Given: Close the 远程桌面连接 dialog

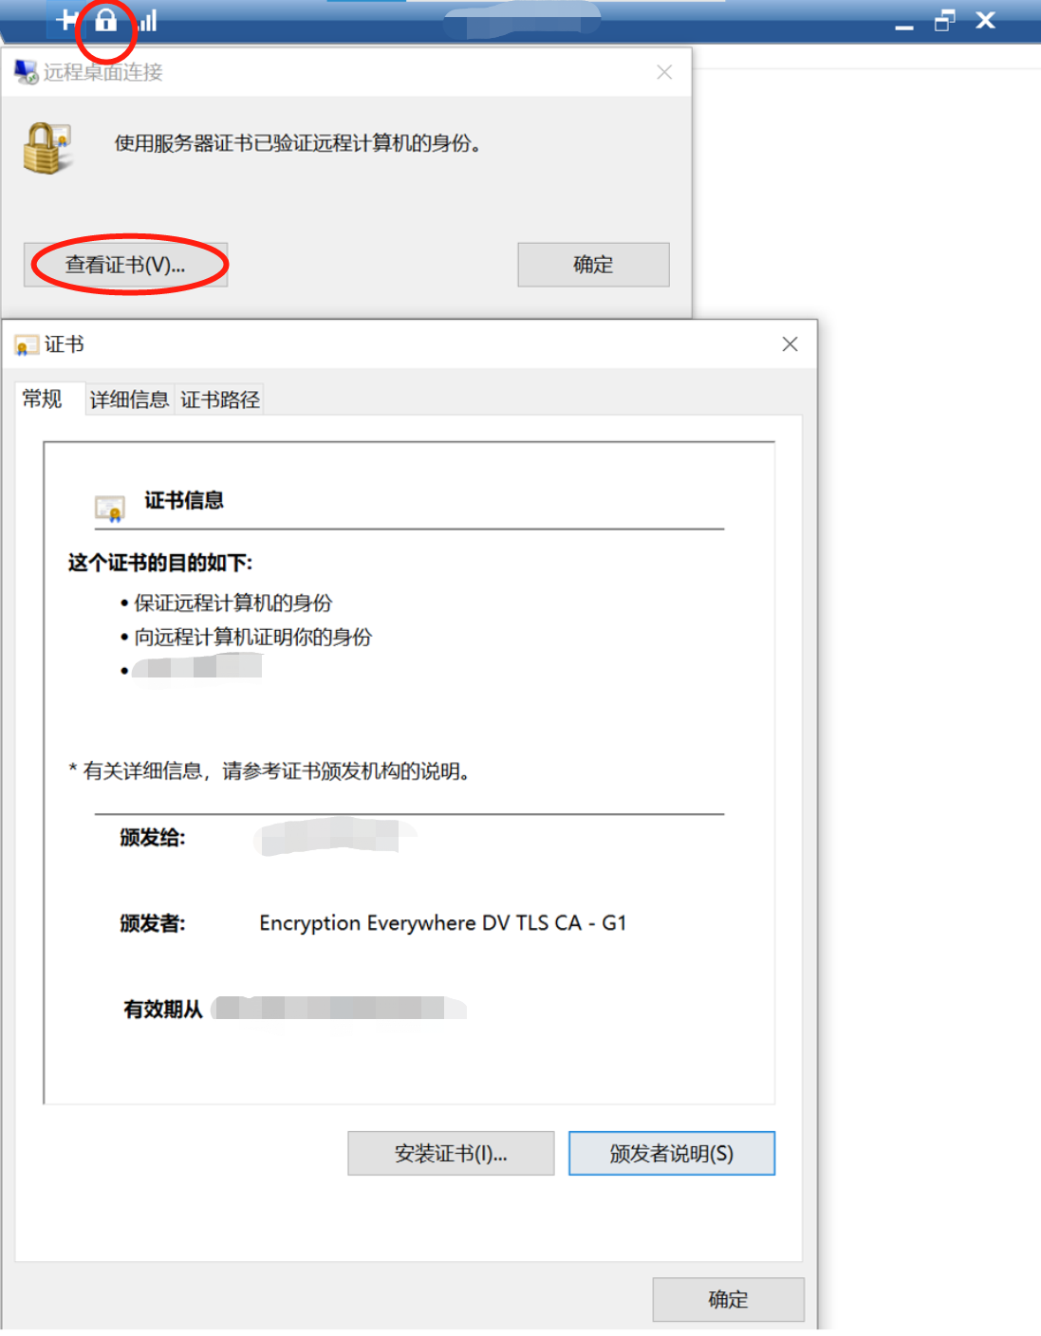Looking at the screenshot, I should 664,72.
